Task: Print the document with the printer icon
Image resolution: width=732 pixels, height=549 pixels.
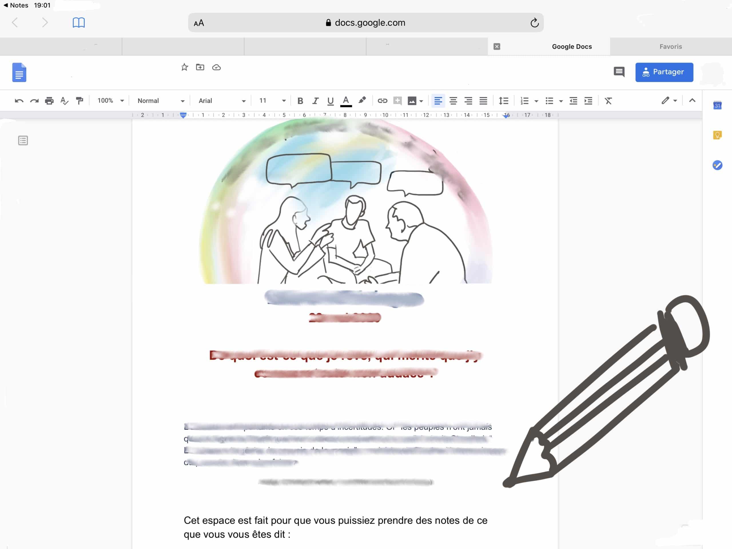Action: pos(49,101)
